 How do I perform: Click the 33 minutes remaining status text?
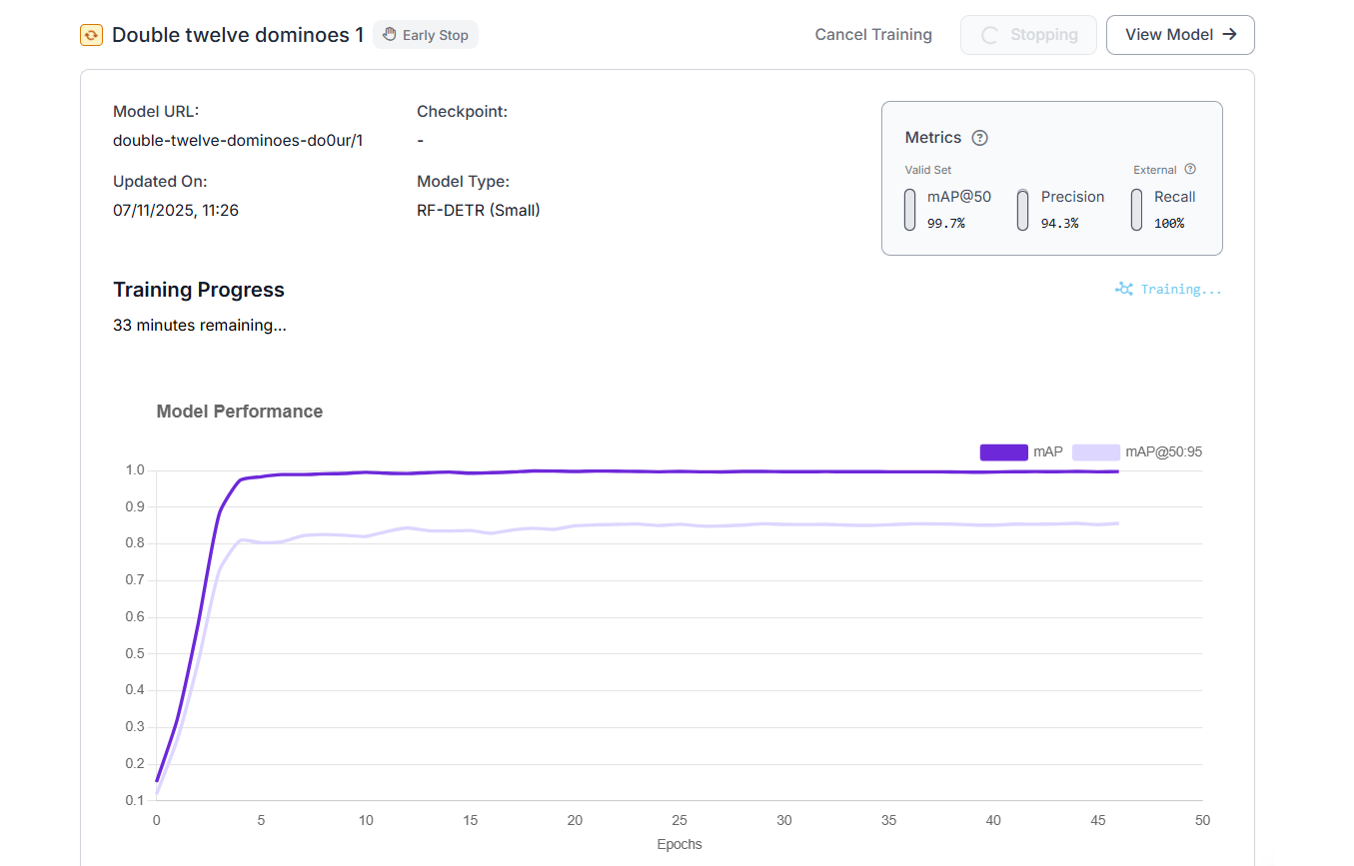pyautogui.click(x=200, y=325)
